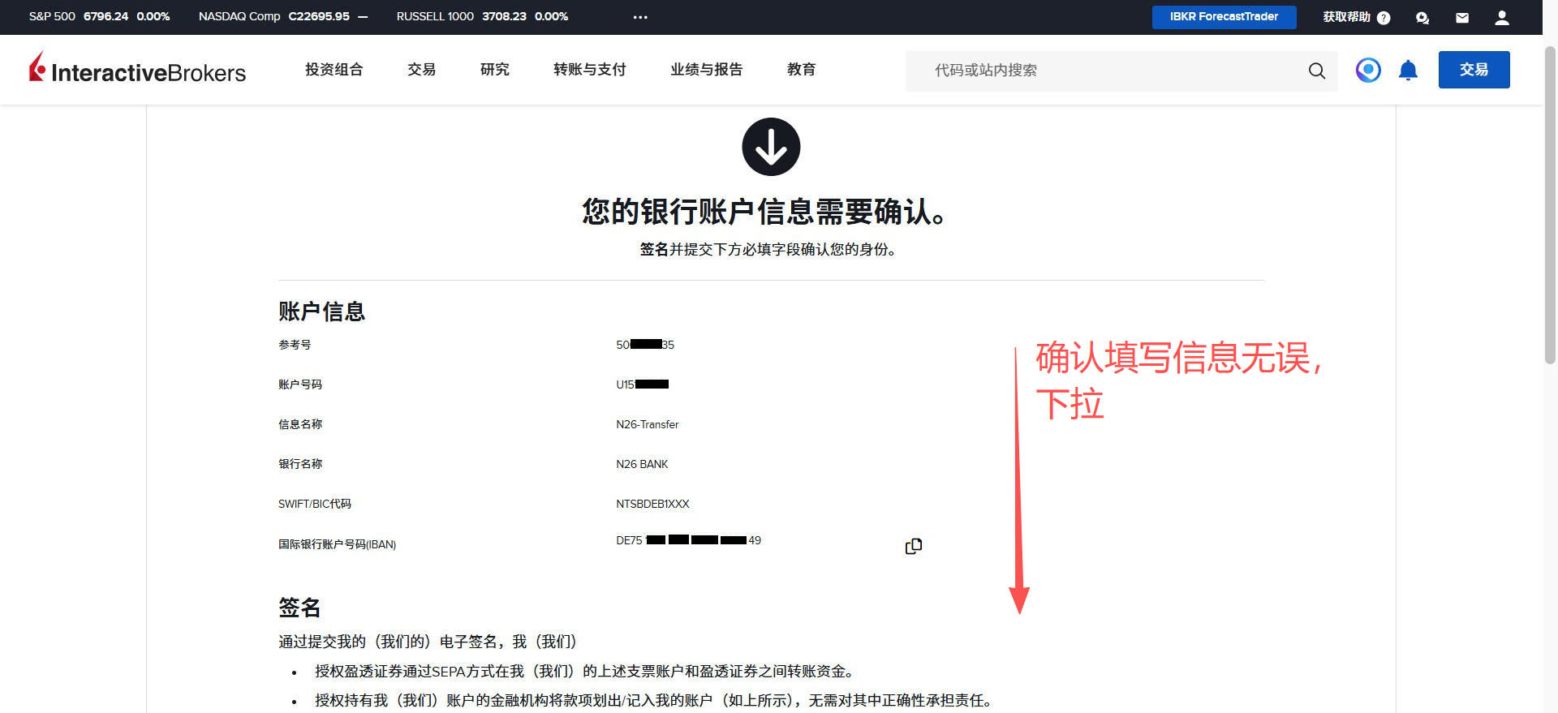Screen dimensions: 1558x713
Task: Open the 转账与支付 menu
Action: click(x=589, y=70)
